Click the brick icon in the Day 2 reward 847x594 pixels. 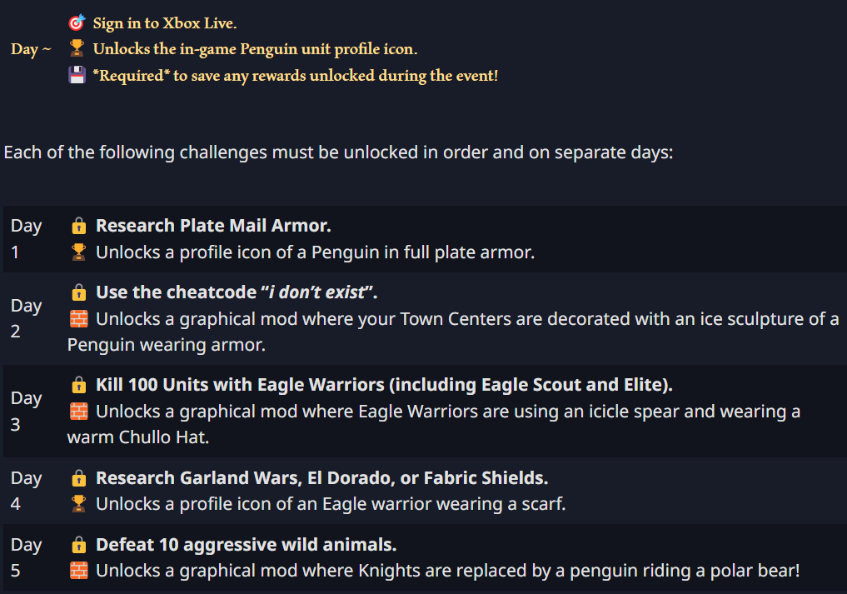coord(78,318)
